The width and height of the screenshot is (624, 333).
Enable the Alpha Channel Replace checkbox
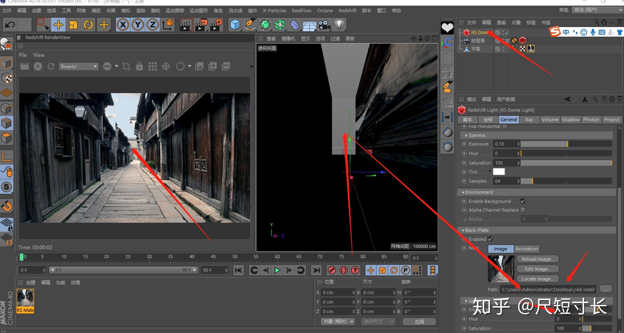[x=523, y=210]
